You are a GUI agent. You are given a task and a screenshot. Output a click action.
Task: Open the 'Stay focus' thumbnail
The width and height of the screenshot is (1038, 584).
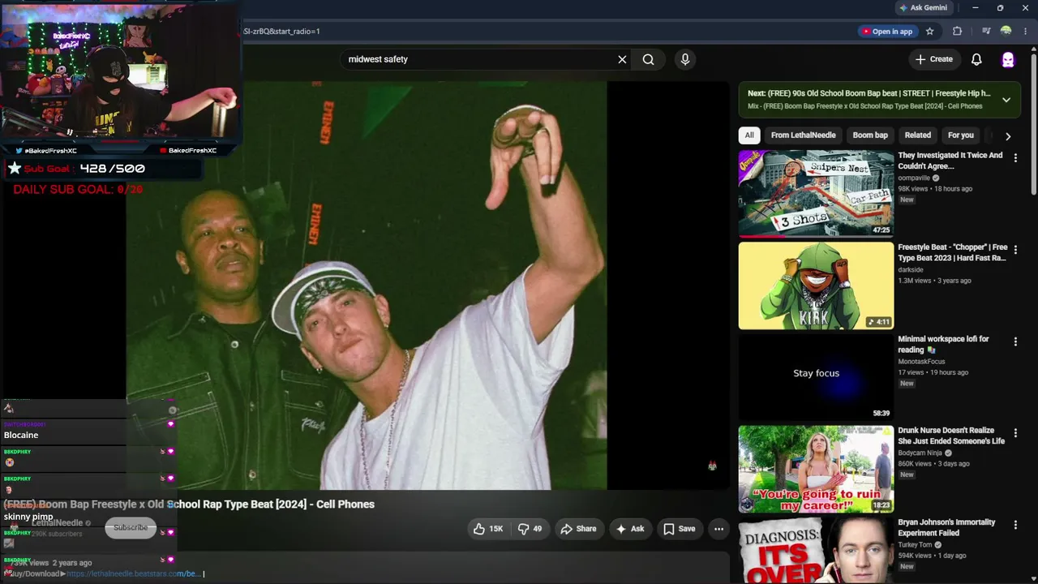pyautogui.click(x=816, y=377)
